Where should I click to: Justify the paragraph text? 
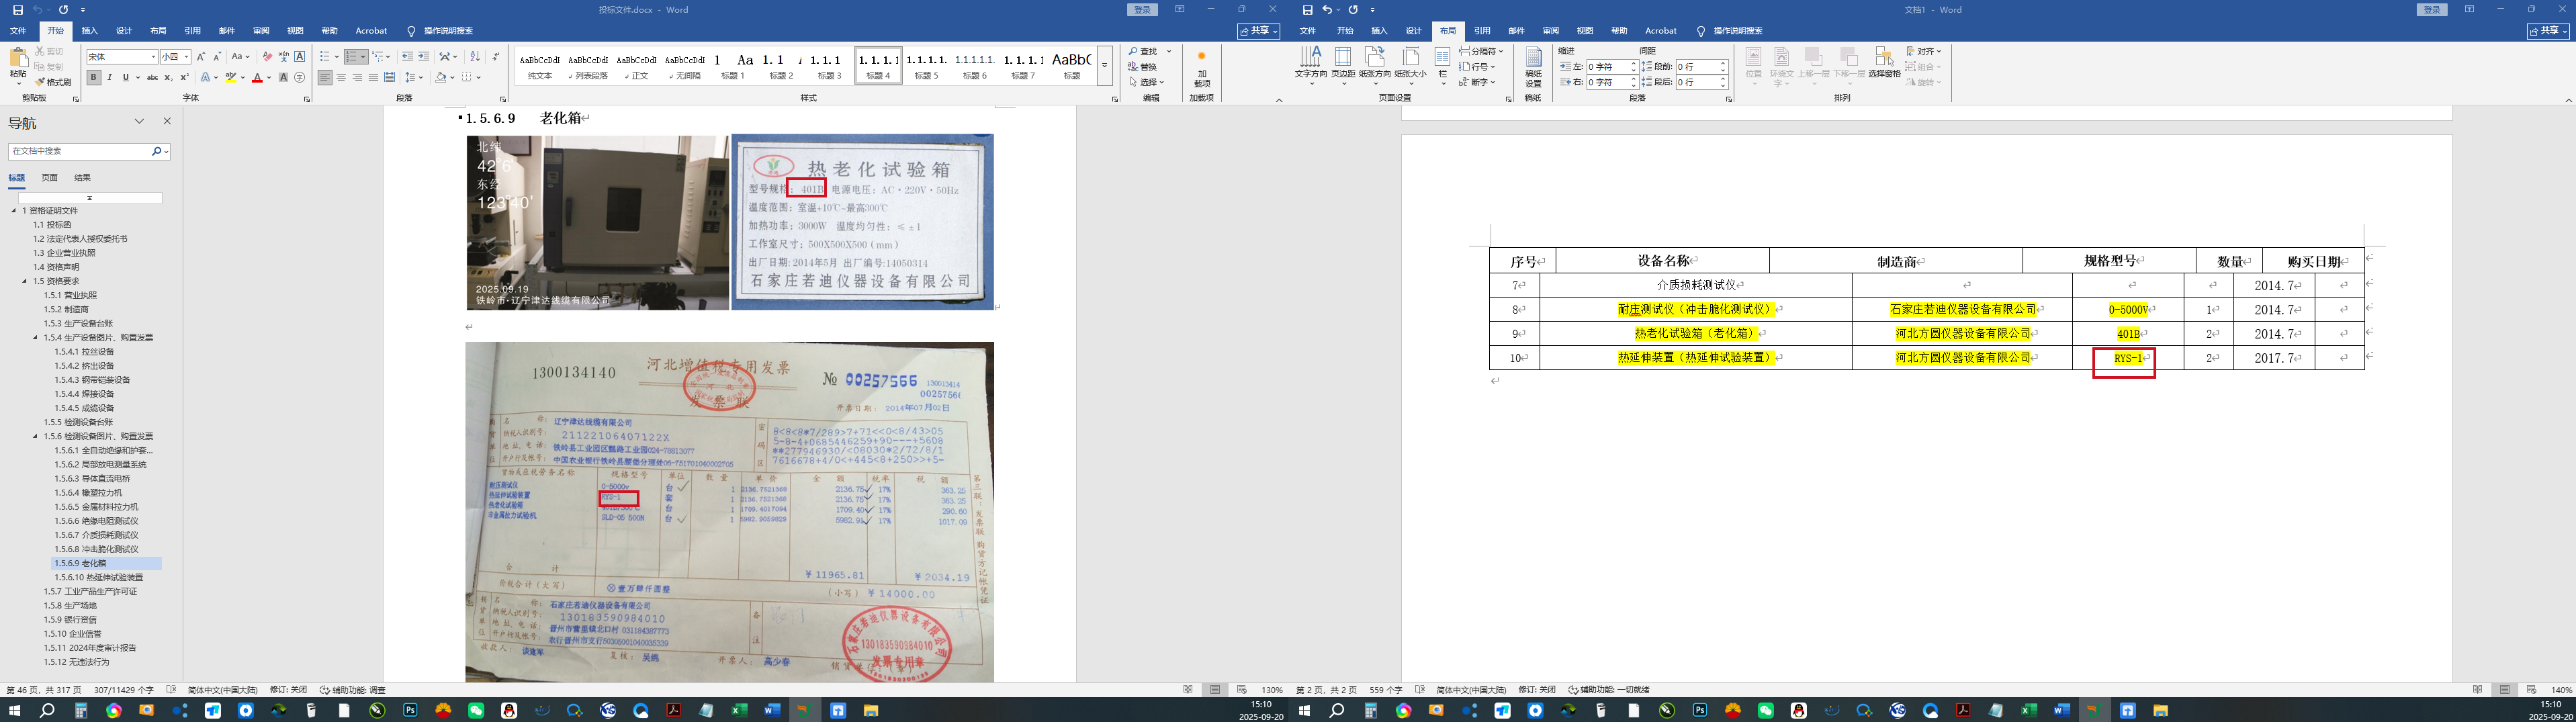[373, 77]
